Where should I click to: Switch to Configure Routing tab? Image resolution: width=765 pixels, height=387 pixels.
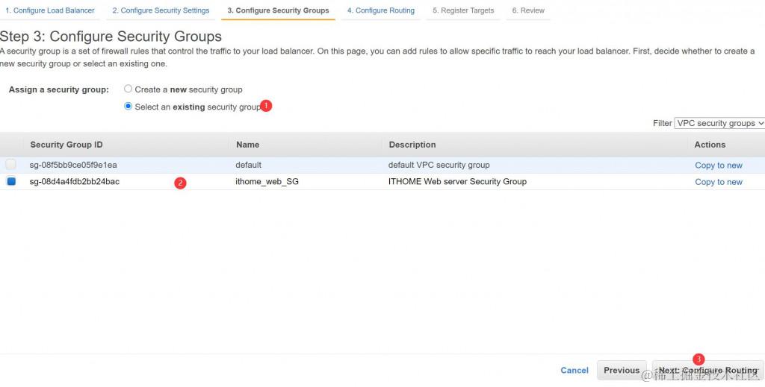click(x=380, y=10)
